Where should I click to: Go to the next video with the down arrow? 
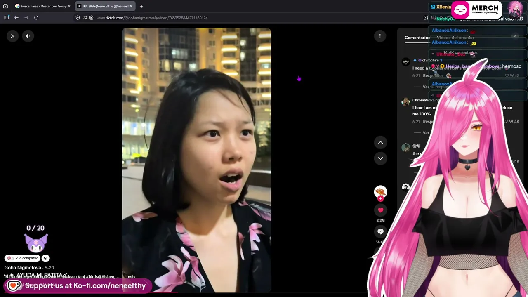click(x=380, y=158)
